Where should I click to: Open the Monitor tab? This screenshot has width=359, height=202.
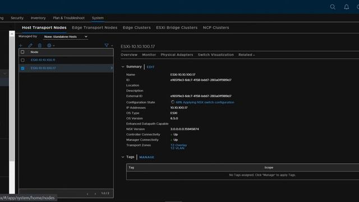pos(149,55)
